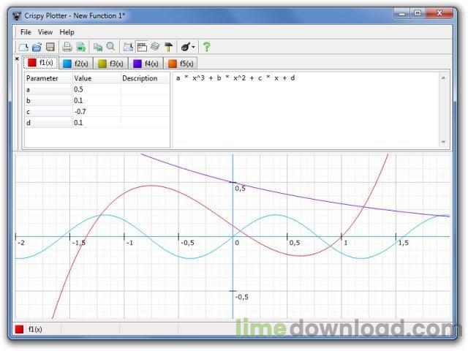Click the printer icon
This screenshot has width=468, height=351.
click(67, 47)
